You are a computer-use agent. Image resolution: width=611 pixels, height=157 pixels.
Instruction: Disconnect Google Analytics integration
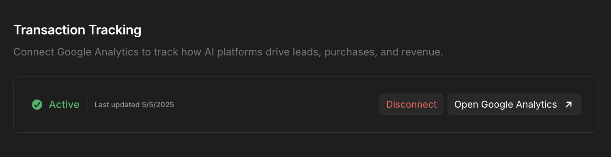411,104
